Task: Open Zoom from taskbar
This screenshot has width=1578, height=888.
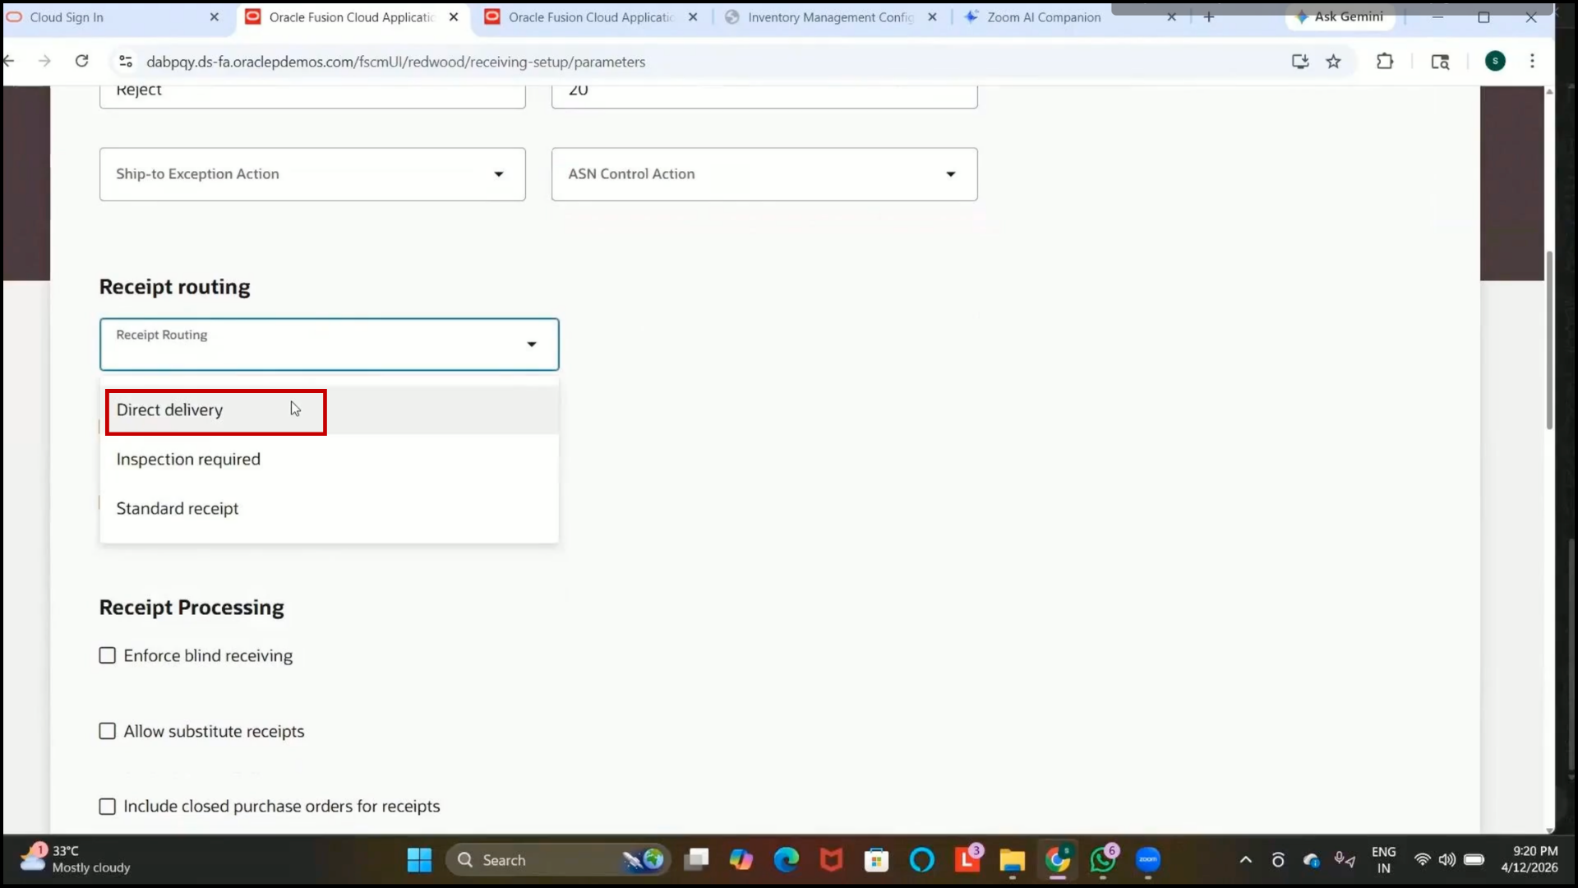Action: pos(1148,860)
